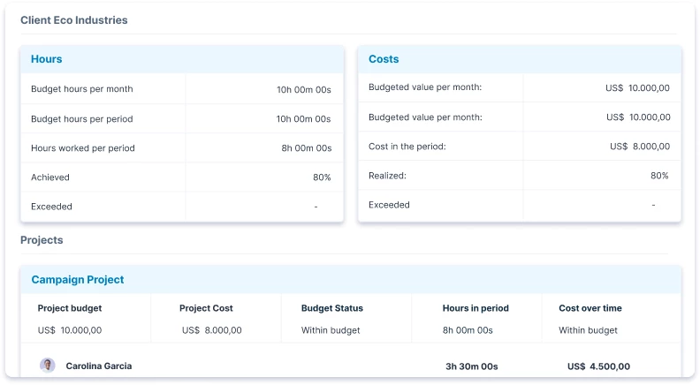Click the Client Eco Industries title
Screen dimensions: 700x385
pyautogui.click(x=74, y=20)
